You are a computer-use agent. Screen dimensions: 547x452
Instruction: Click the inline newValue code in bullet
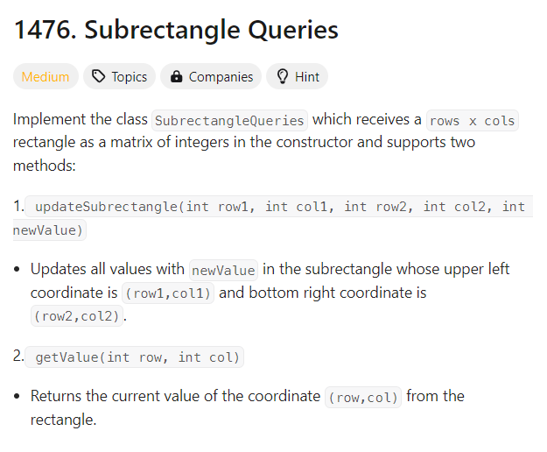click(224, 270)
